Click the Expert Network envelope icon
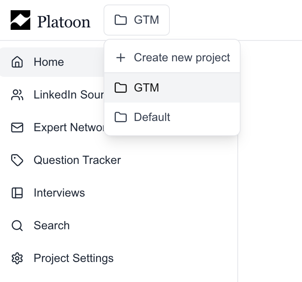The image size is (302, 282). [17, 128]
